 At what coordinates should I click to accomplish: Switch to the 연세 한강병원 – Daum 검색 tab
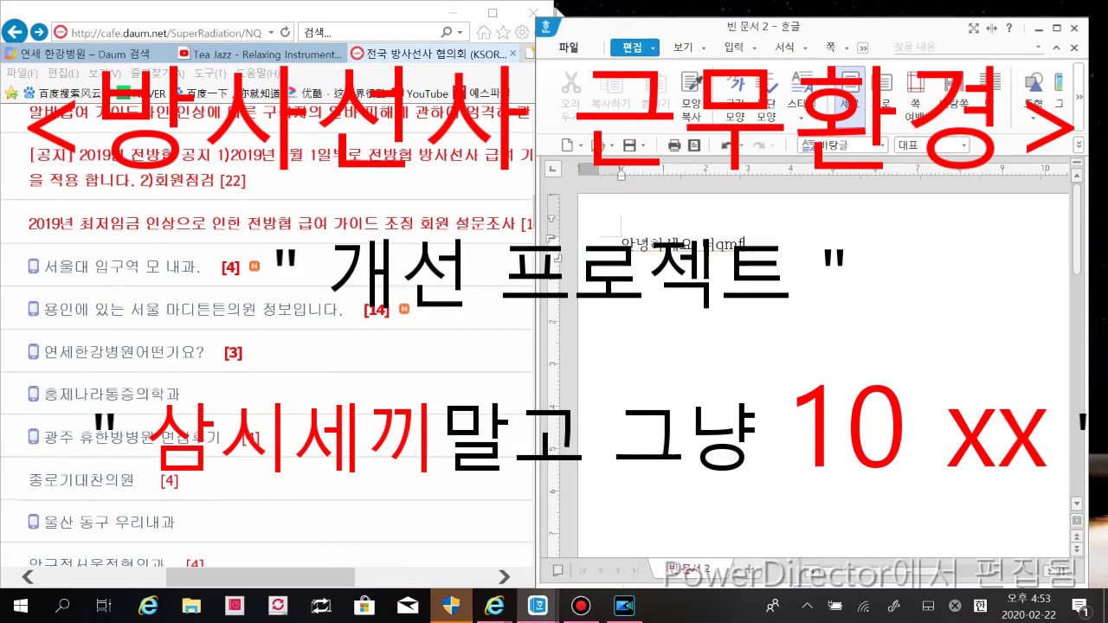pos(85,54)
